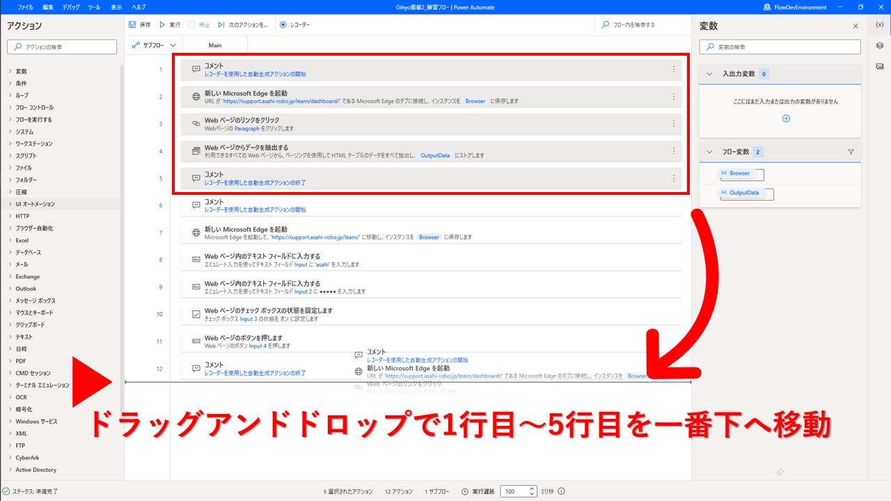Screen dimensions: 891x501
Task: Open UI elements layers icon on right rail
Action: [880, 45]
